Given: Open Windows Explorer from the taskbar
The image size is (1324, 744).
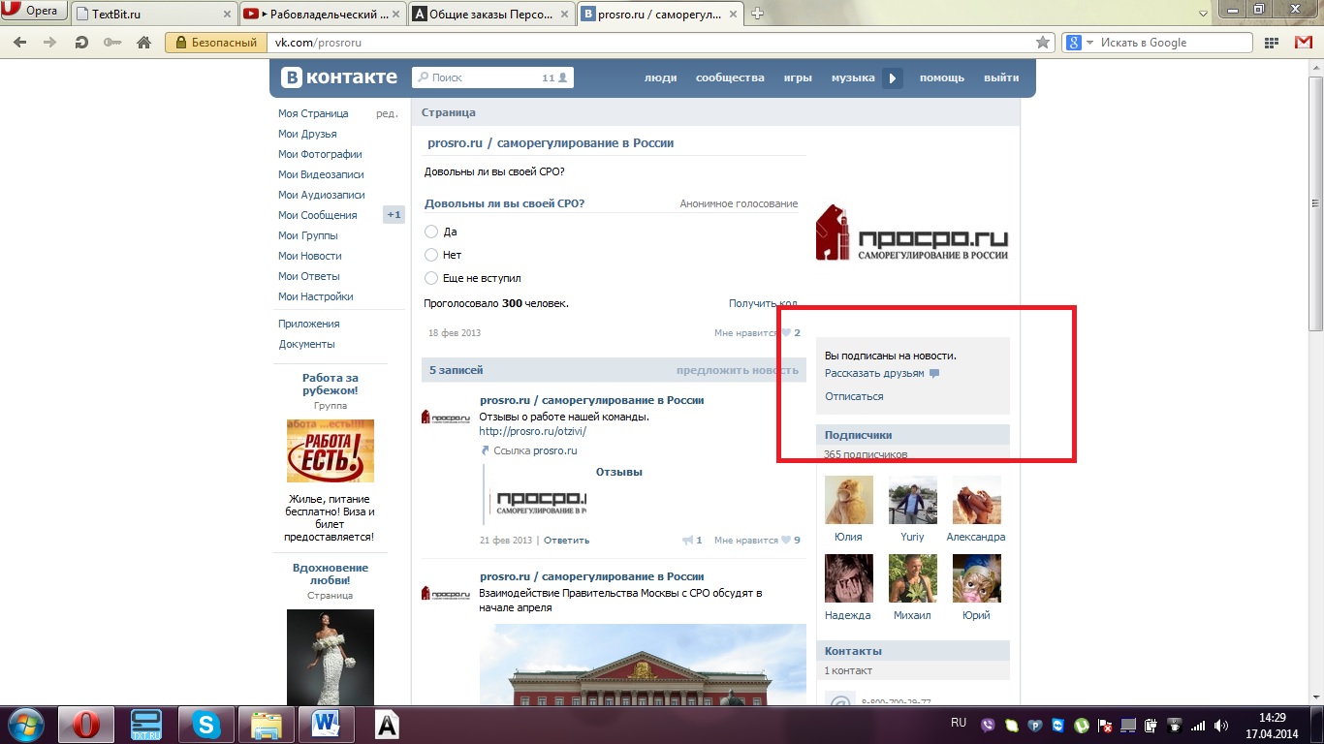Looking at the screenshot, I should click(266, 725).
